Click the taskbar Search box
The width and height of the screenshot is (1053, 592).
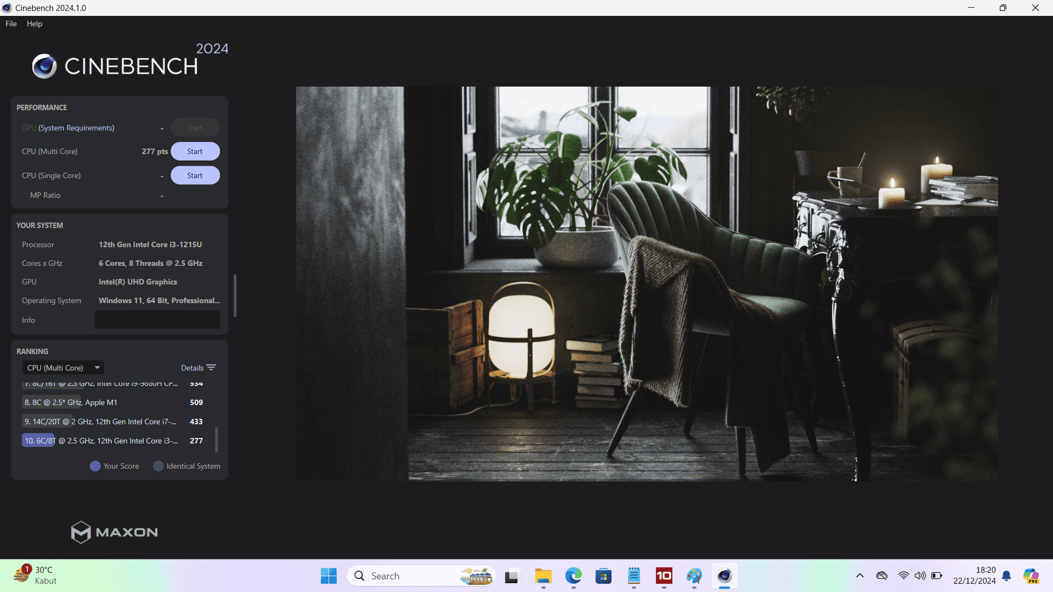click(x=421, y=576)
